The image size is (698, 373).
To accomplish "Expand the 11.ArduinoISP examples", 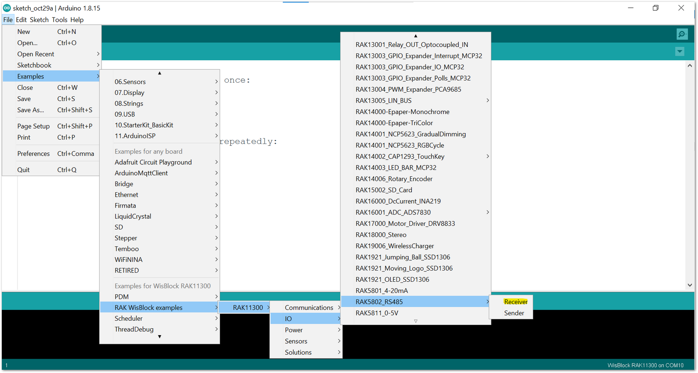I will pos(160,136).
